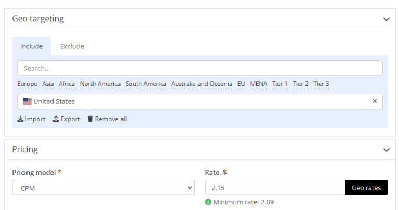Add the North America region preset
This screenshot has height=210, width=399.
click(x=100, y=84)
